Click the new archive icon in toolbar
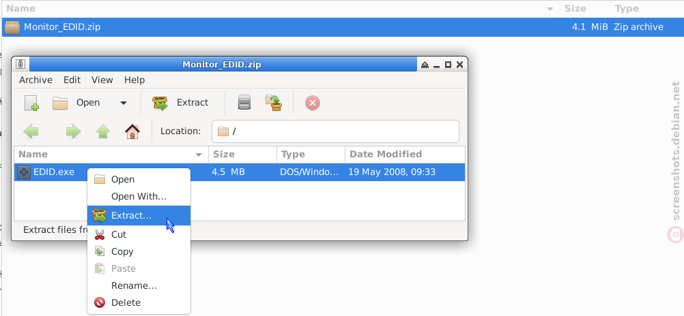This screenshot has width=684, height=316. click(x=31, y=103)
